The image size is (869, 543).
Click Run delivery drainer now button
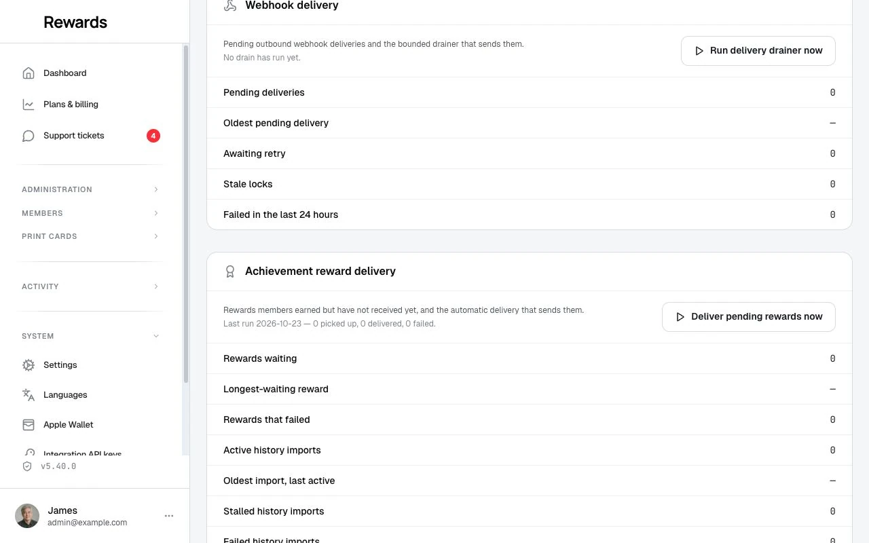[x=758, y=51]
